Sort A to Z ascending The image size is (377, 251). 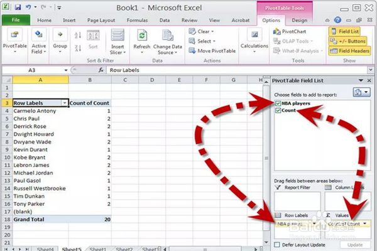[78, 35]
